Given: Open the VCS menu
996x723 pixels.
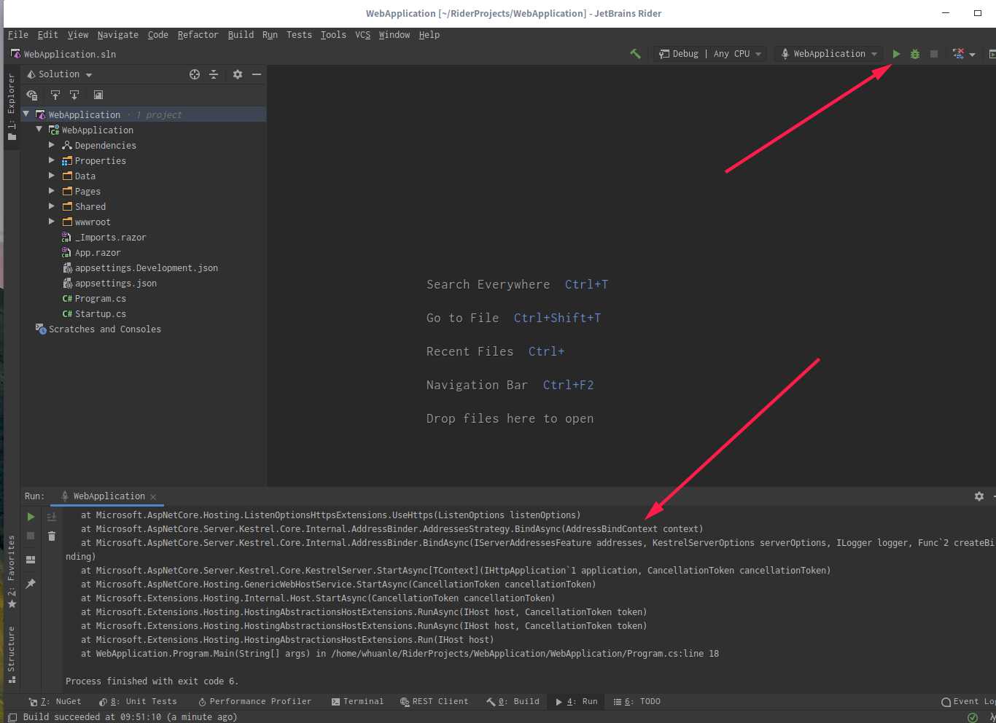Looking at the screenshot, I should pos(362,35).
